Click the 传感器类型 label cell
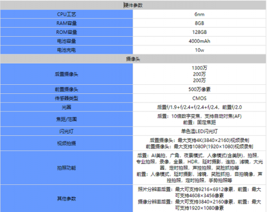Screen dimensions: 267x212 67,98
